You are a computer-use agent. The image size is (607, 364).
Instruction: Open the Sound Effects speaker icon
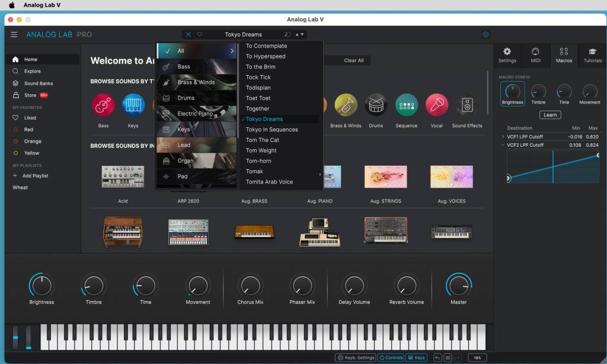467,105
